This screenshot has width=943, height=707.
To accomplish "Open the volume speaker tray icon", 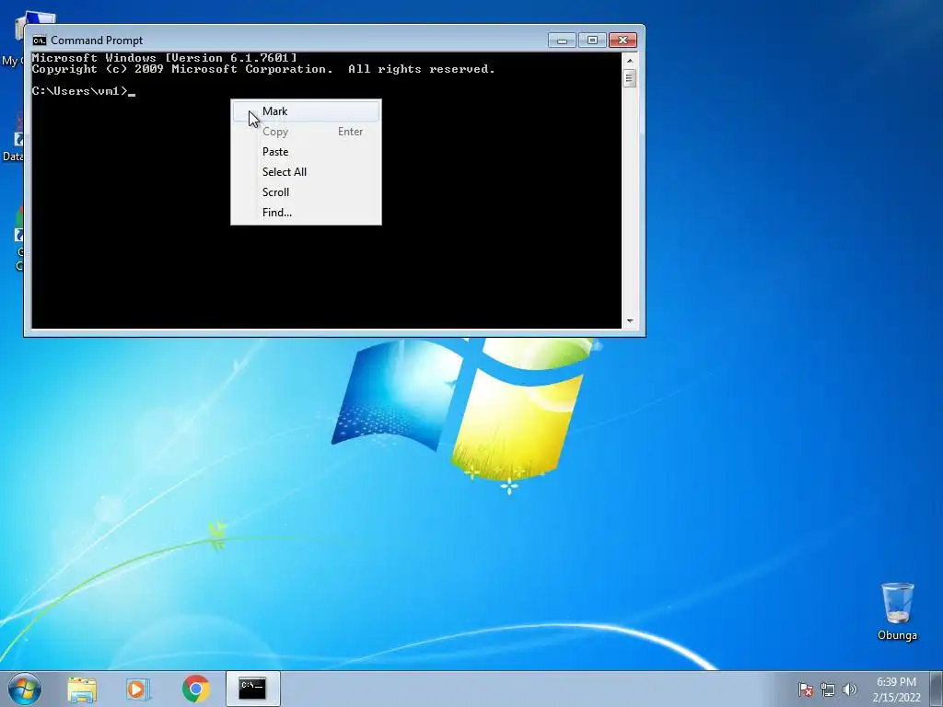I will 850,690.
